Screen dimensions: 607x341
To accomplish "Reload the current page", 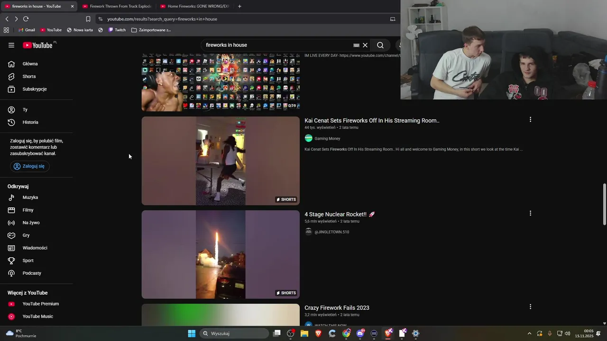I will 26,19.
